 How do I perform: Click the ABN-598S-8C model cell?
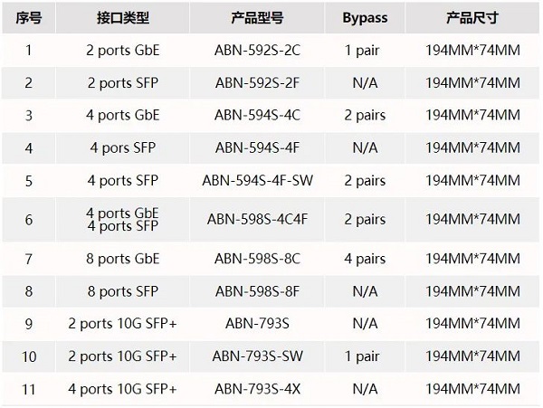click(257, 259)
